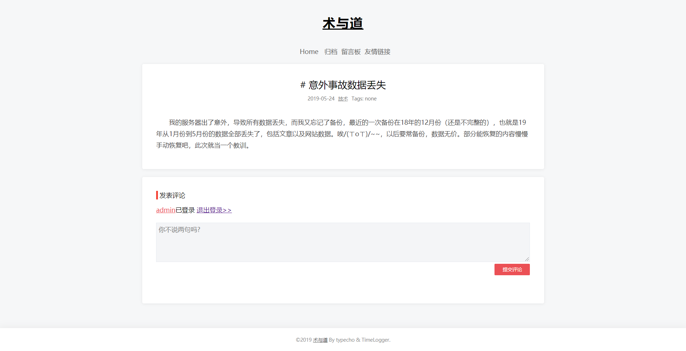Click the # symbol in the article title
686x351 pixels.
point(302,85)
